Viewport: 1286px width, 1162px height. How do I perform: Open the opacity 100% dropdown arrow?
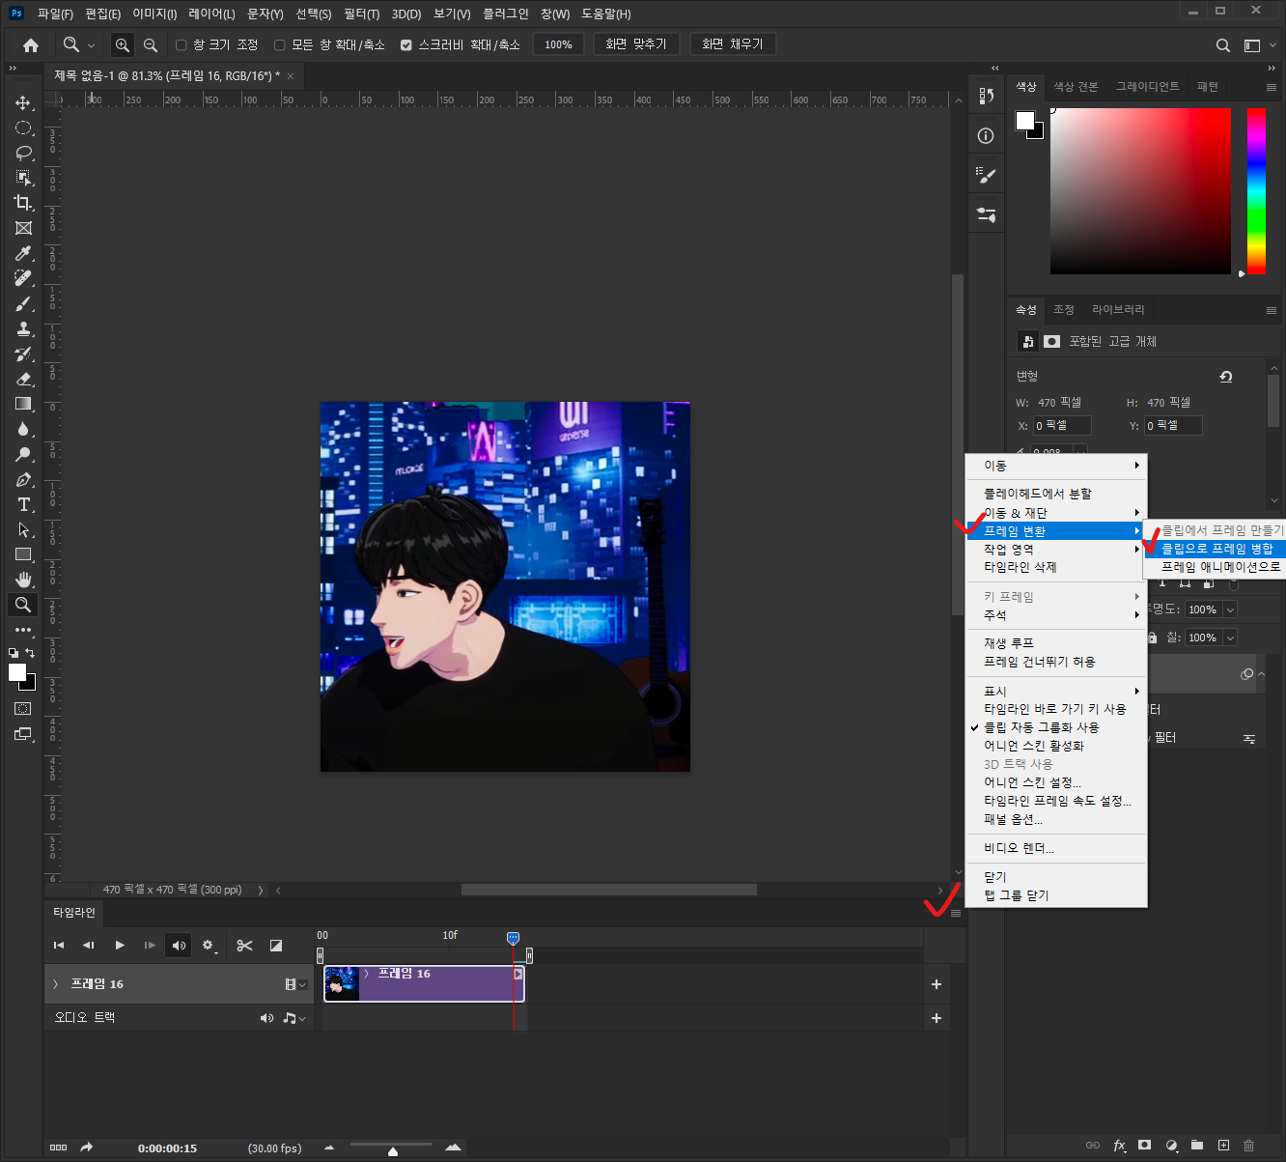(x=1230, y=609)
